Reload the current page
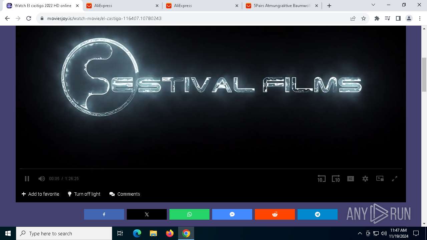The image size is (427, 240). [x=29, y=18]
